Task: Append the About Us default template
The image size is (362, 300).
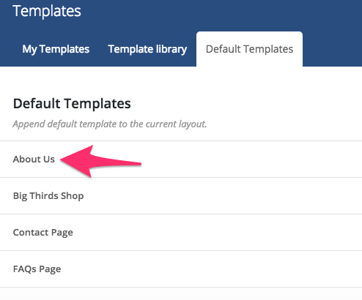Action: coord(181,160)
